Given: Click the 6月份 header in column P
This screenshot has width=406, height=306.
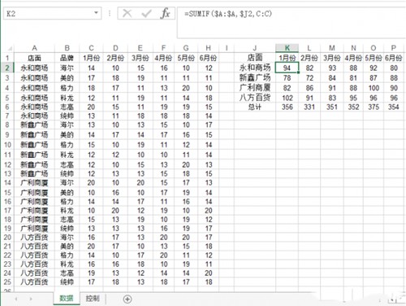Looking at the screenshot, I should [x=394, y=58].
